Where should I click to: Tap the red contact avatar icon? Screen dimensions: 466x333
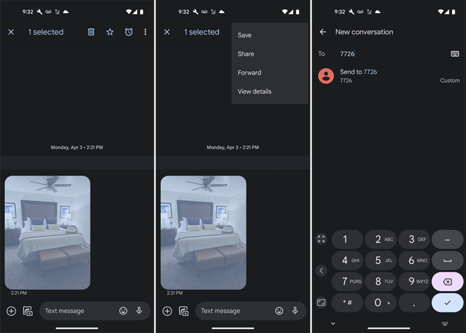(326, 76)
